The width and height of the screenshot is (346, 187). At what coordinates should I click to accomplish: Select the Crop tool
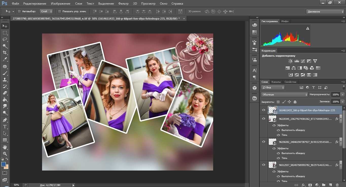[5, 53]
